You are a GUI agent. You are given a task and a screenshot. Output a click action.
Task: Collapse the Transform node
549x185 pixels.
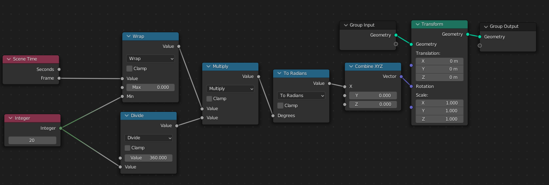click(417, 24)
